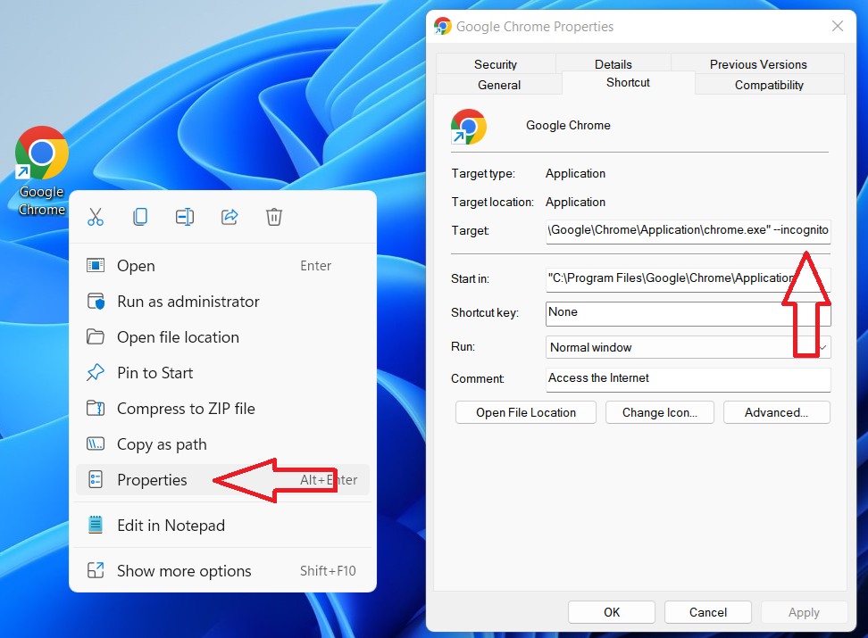The image size is (868, 638).
Task: Click the Target input field
Action: tap(689, 230)
